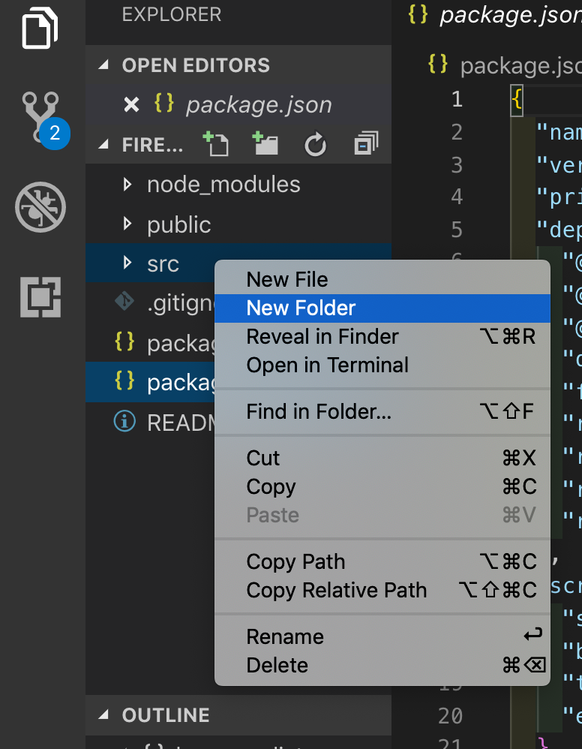This screenshot has width=582, height=749.
Task: Click Delete in the context menu
Action: pyautogui.click(x=277, y=665)
